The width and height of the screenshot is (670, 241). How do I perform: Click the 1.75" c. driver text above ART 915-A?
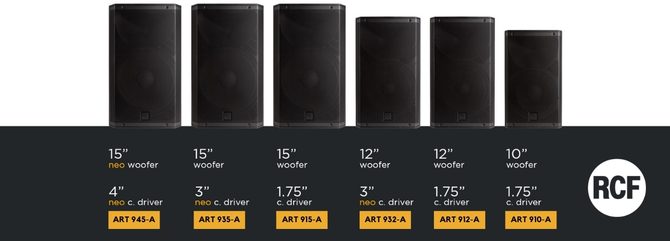294,196
